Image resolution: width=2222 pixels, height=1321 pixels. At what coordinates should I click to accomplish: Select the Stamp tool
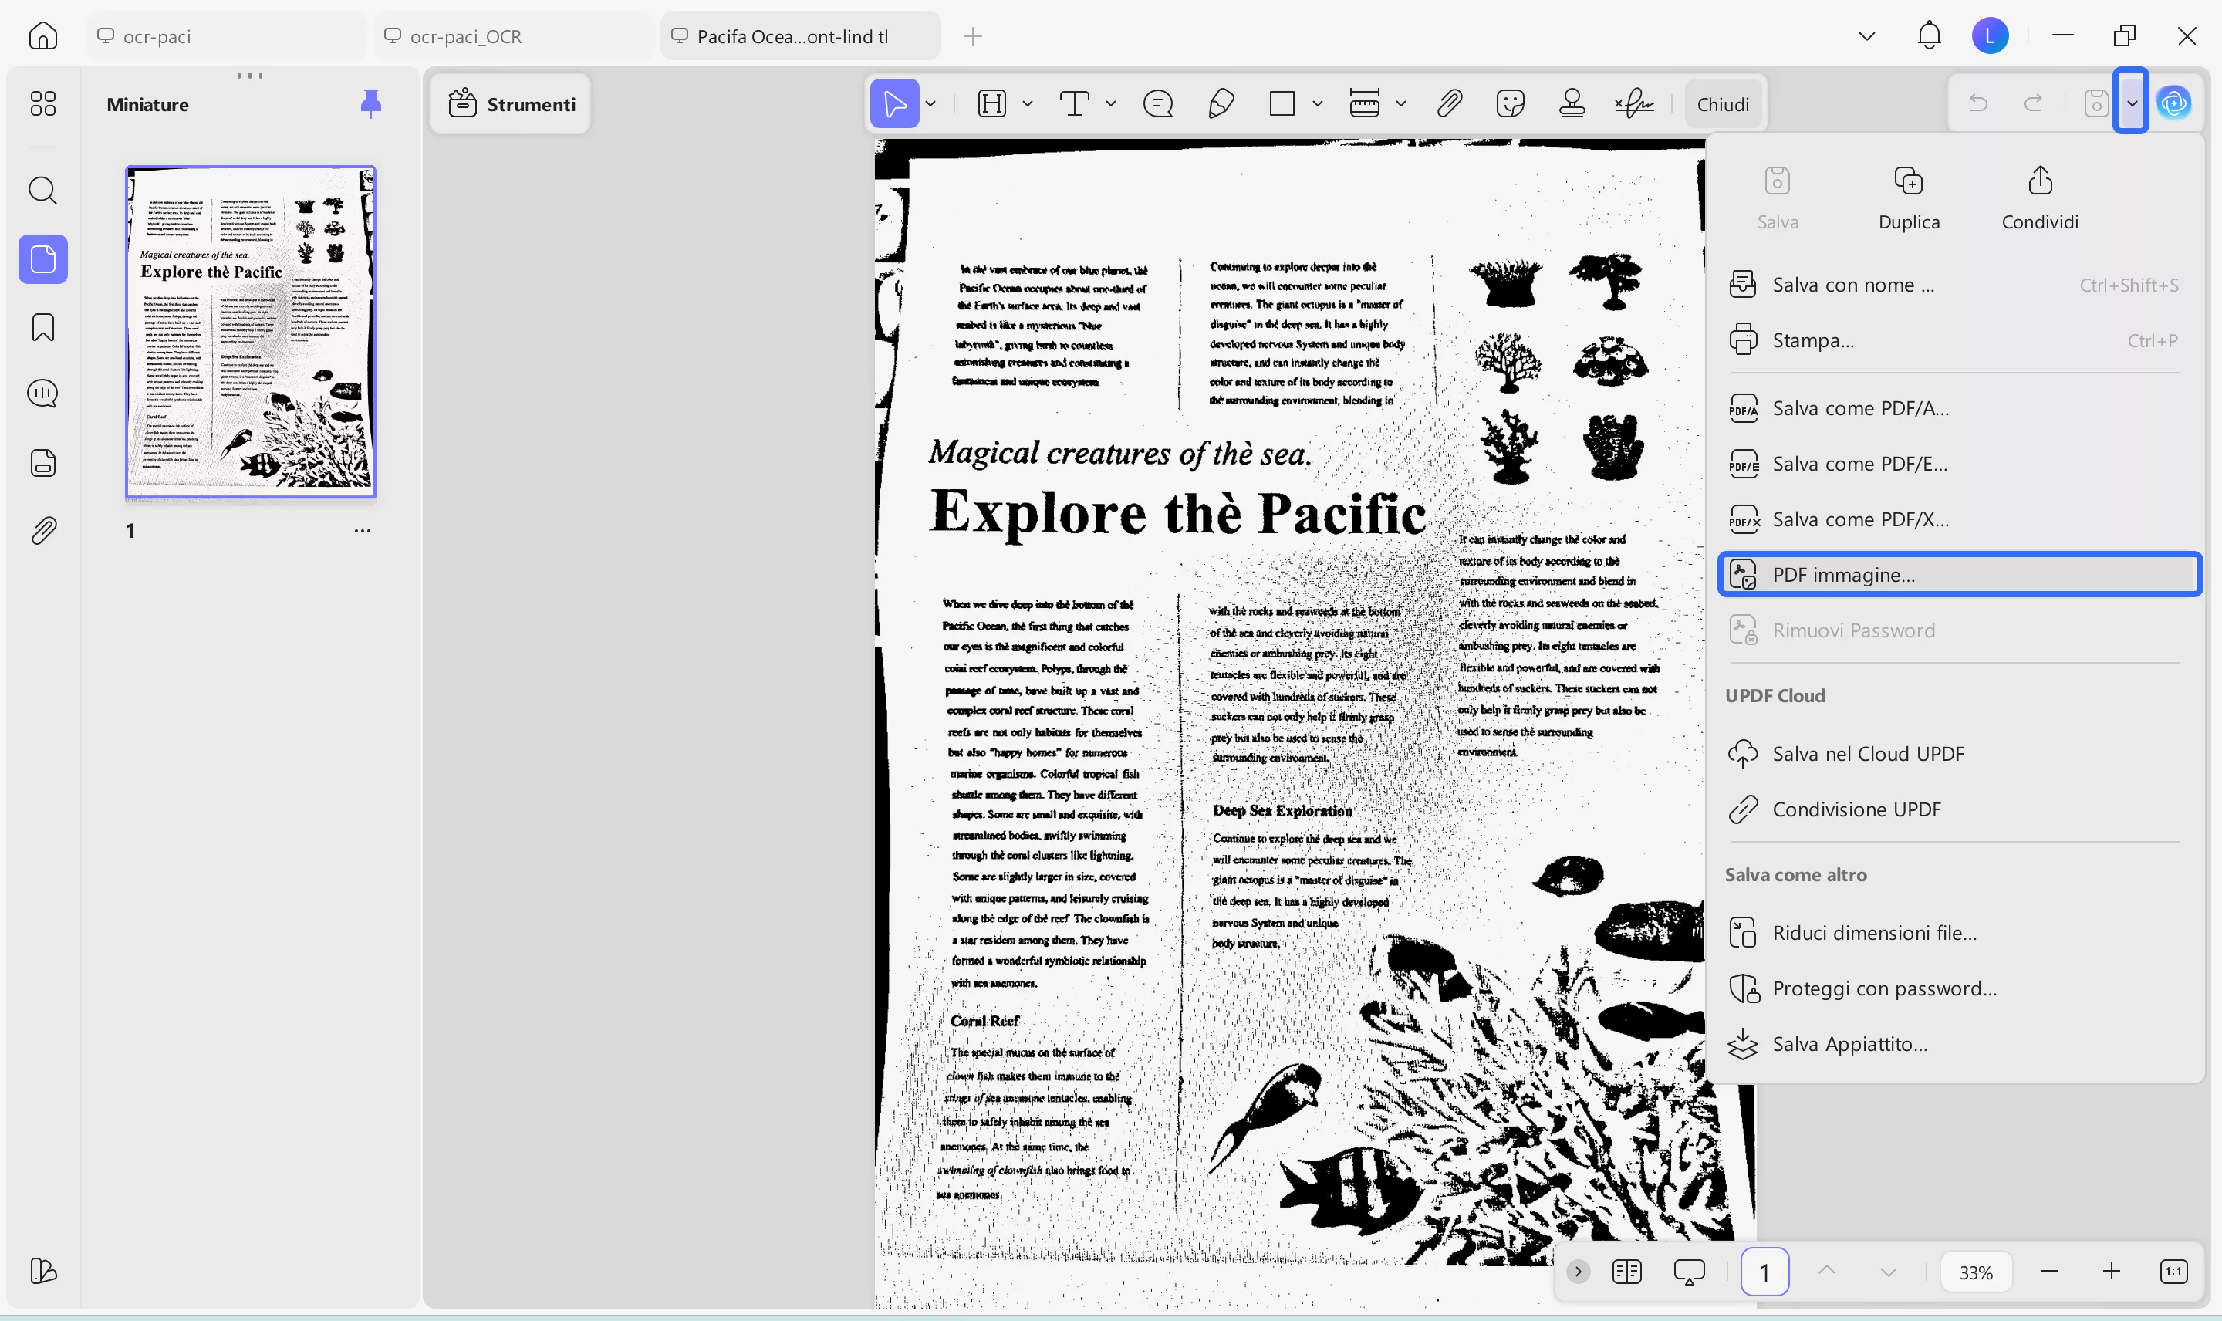(x=1572, y=103)
